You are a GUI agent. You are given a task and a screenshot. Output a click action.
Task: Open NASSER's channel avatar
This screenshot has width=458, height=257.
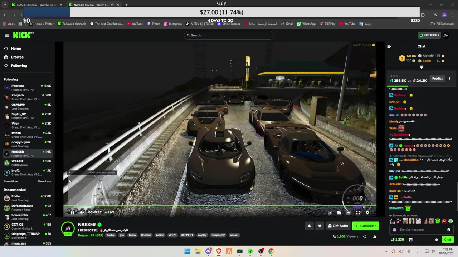click(x=68, y=229)
